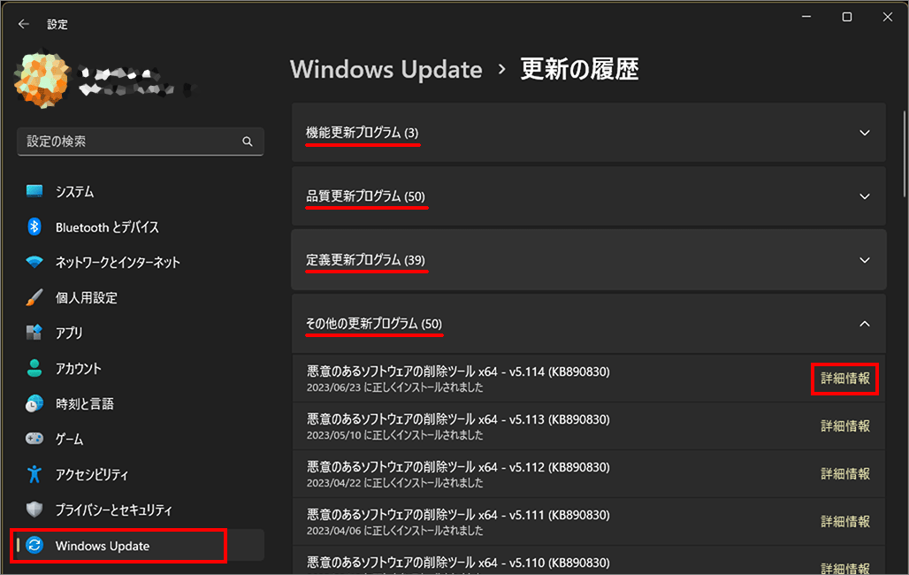Click the v5.114 (KB890830) update title
Viewport: 909px width, 575px height.
pos(458,372)
